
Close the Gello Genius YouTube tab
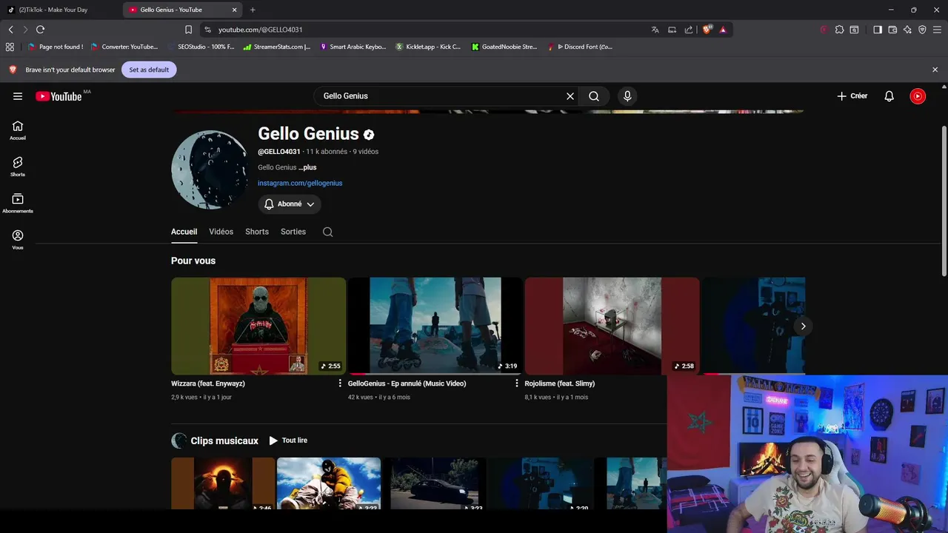click(235, 10)
